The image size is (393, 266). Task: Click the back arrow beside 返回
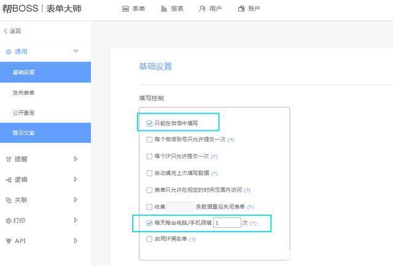tap(6, 31)
